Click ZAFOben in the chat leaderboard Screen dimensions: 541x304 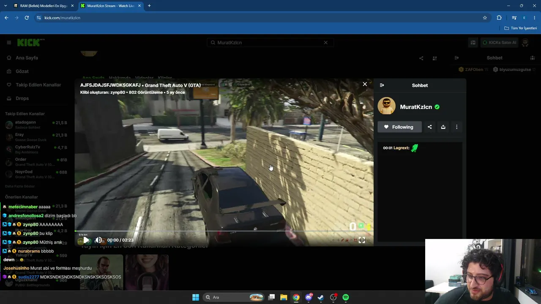(x=474, y=70)
